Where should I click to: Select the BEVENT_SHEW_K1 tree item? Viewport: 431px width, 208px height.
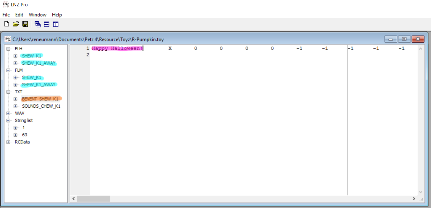[x=40, y=99]
